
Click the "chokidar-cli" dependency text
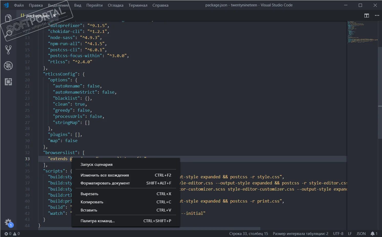(65, 31)
